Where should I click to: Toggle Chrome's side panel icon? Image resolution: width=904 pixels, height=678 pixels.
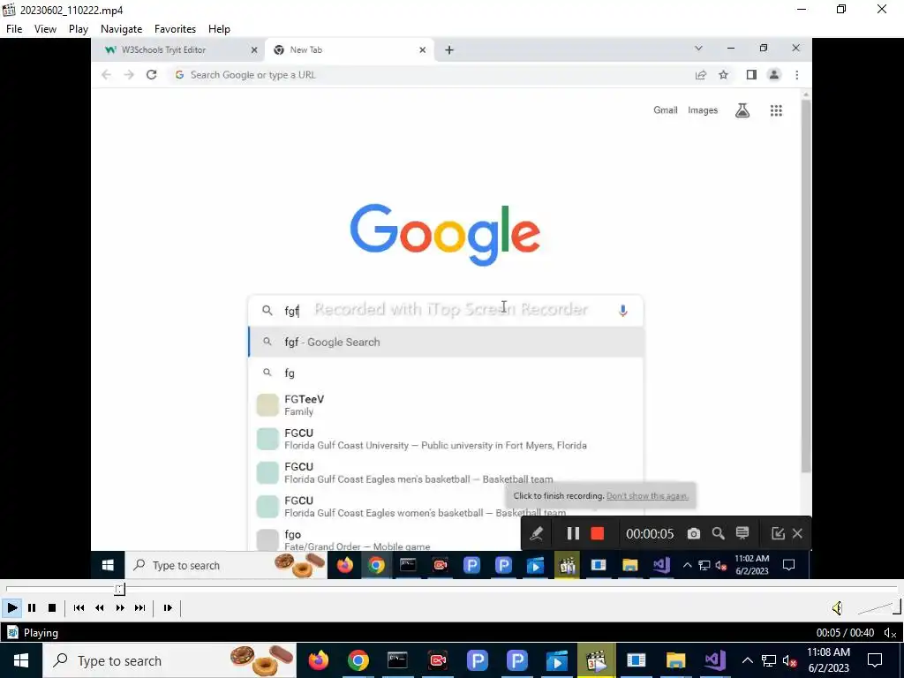click(x=751, y=75)
